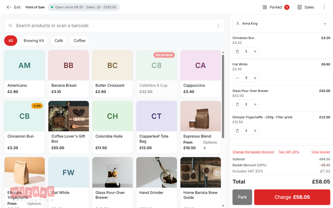This screenshot has height=208, width=333.
Task: Click the Clear basket link
Action: 321,152
